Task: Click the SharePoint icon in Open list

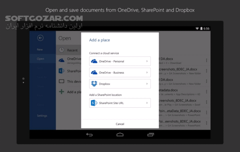Action: pyautogui.click(x=62, y=71)
